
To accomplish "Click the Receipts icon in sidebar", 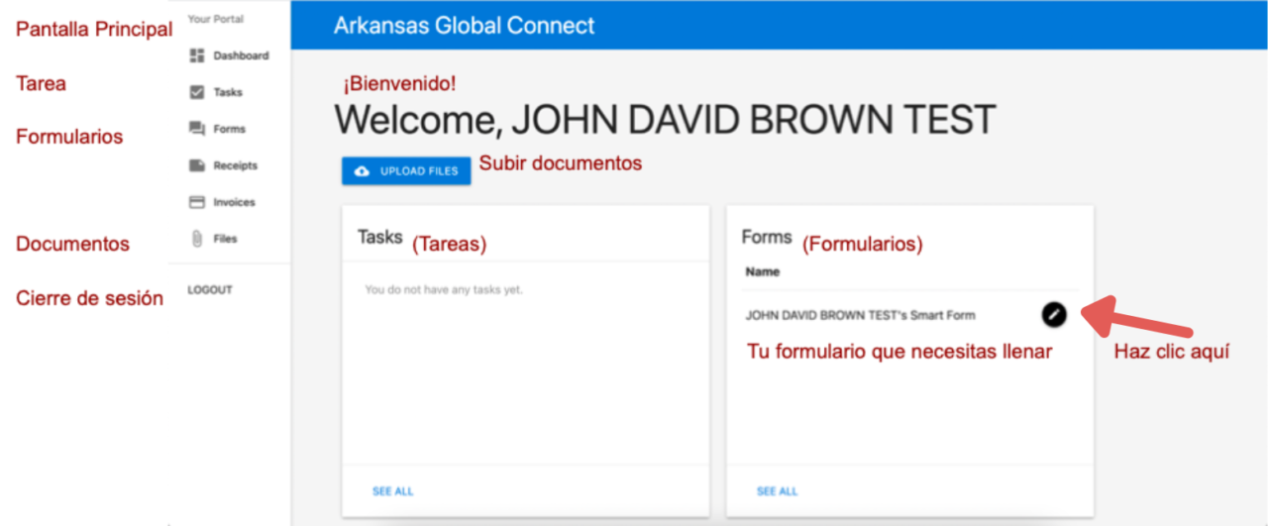I will 196,165.
